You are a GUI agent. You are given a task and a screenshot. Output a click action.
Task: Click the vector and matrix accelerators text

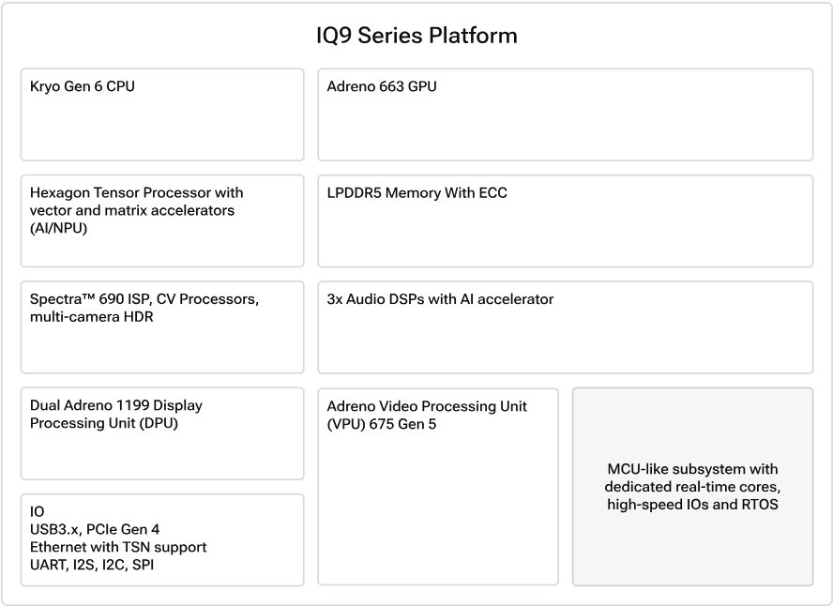(131, 210)
